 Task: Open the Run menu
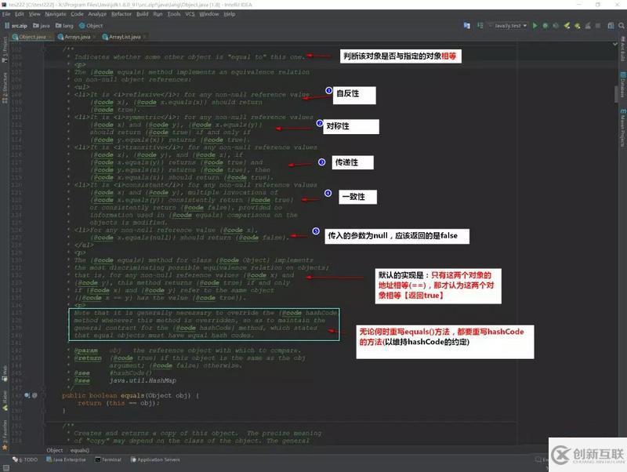click(x=158, y=14)
